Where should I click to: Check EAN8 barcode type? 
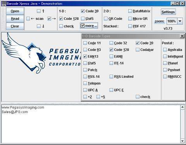pos(111,56)
